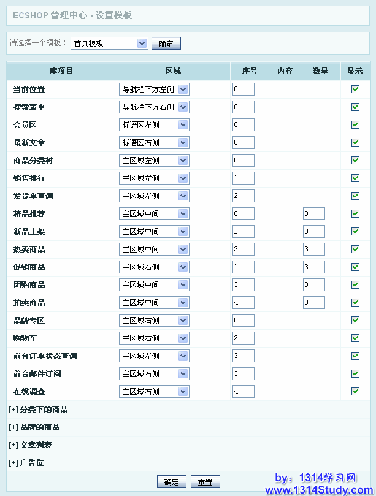Click quantity field for 新品上架 row
Viewport: 376px width, 496px height.
[313, 232]
